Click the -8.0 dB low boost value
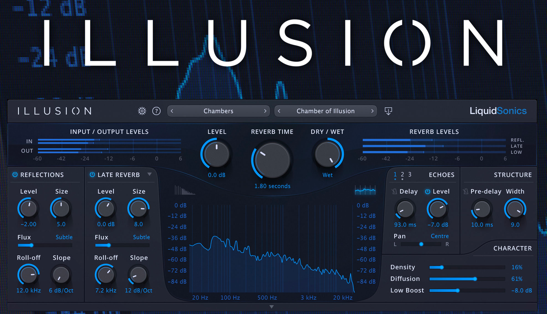This screenshot has height=314, width=547. pos(521,291)
